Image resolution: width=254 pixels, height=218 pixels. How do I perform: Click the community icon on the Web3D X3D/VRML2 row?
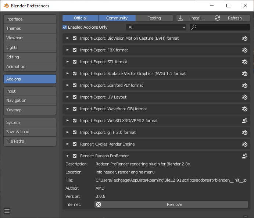tap(244, 121)
